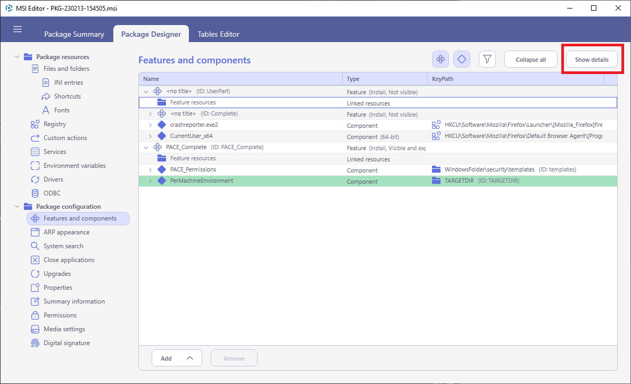The width and height of the screenshot is (631, 384).
Task: Click the registry icon in crashreporter.exe2 KeyPath
Action: [436, 125]
